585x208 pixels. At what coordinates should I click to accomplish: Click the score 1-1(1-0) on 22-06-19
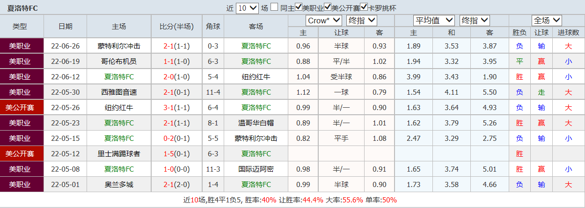(x=176, y=62)
